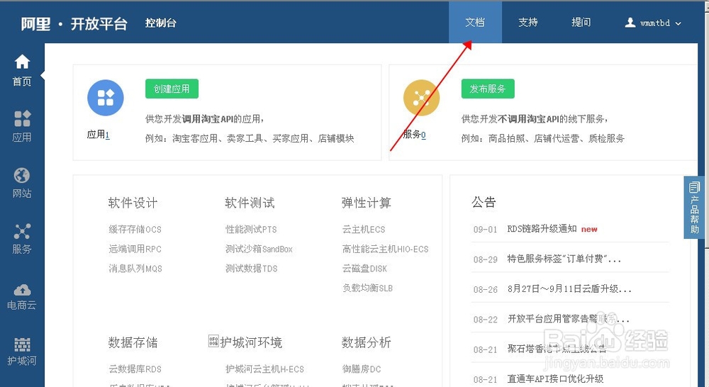Open the 电商云 cloud icon in sidebar
The image size is (709, 387).
[22, 290]
